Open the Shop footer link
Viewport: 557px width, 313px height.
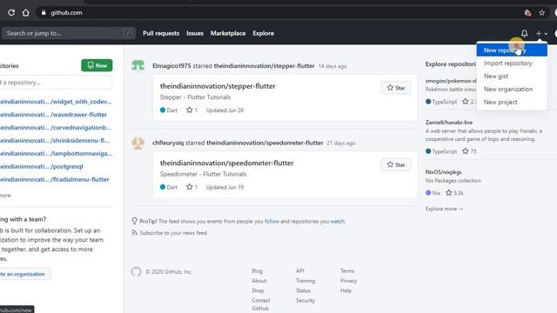click(258, 290)
